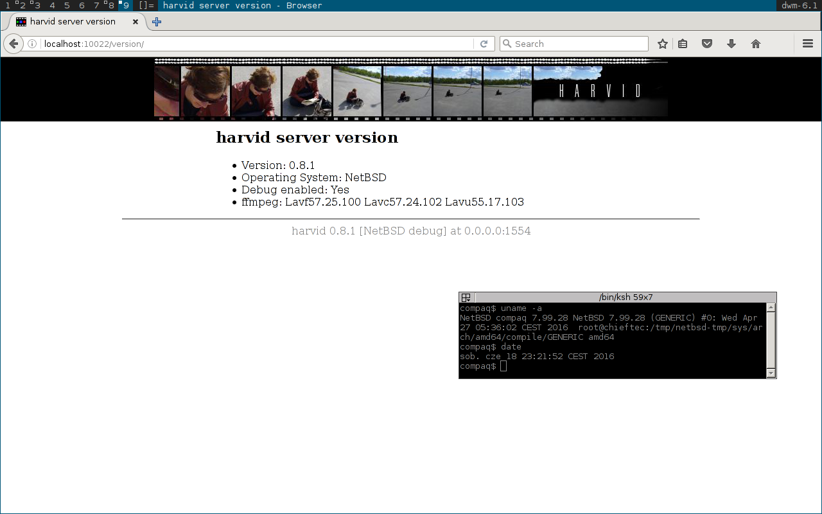Click the ffmpeg Lavf57.25.100 line
The width and height of the screenshot is (822, 514).
point(383,202)
